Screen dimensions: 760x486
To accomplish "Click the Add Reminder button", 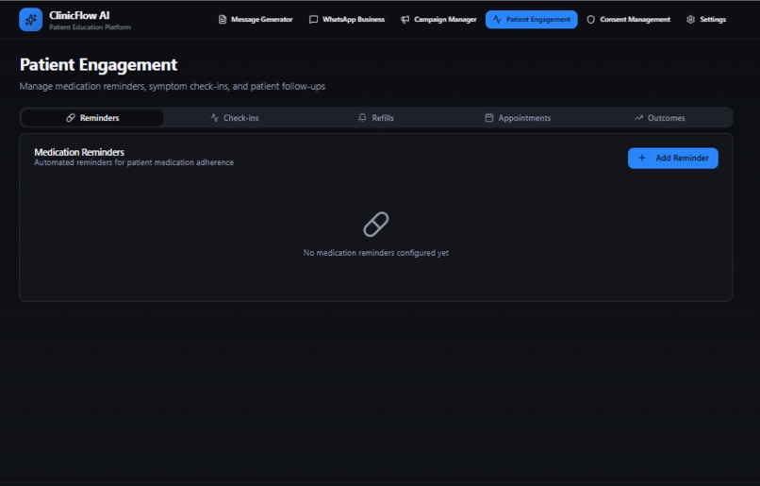I will pyautogui.click(x=673, y=159).
